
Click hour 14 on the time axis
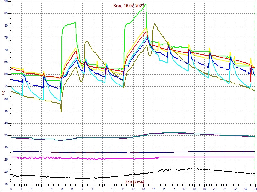tap(154, 188)
